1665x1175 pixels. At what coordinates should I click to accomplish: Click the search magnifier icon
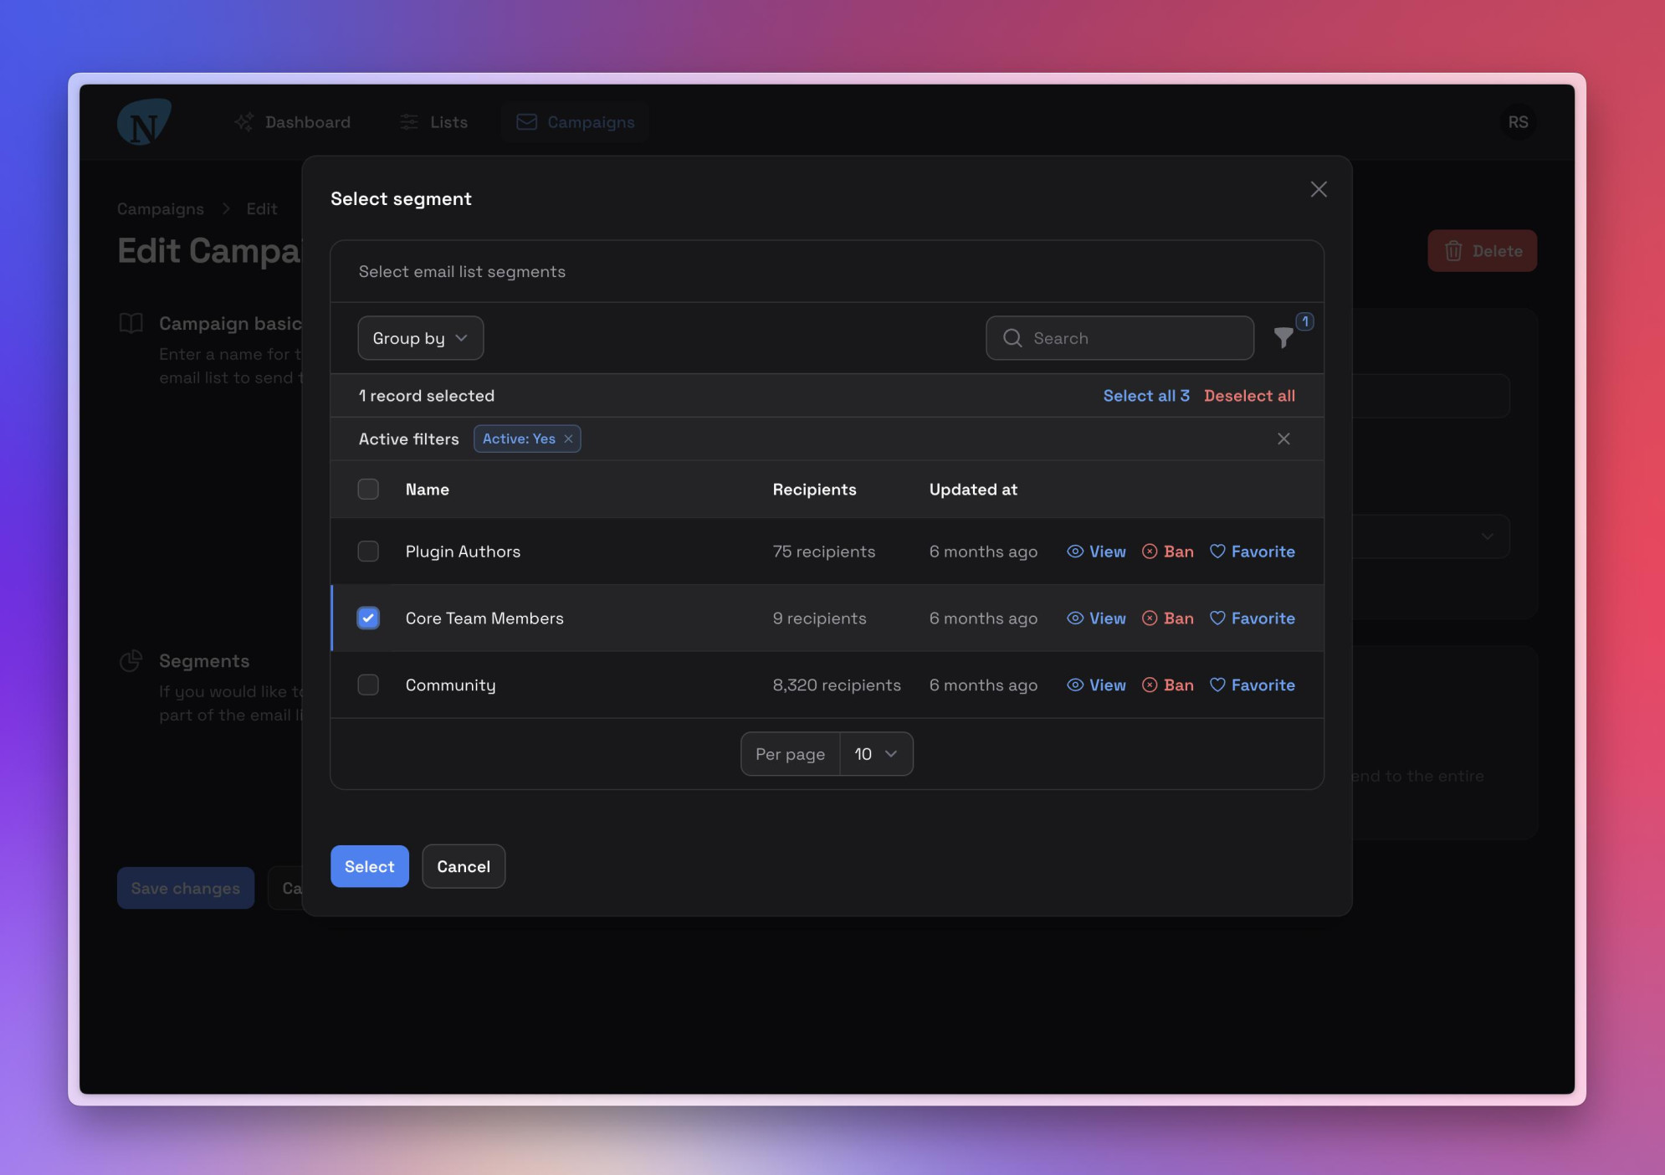click(1012, 338)
